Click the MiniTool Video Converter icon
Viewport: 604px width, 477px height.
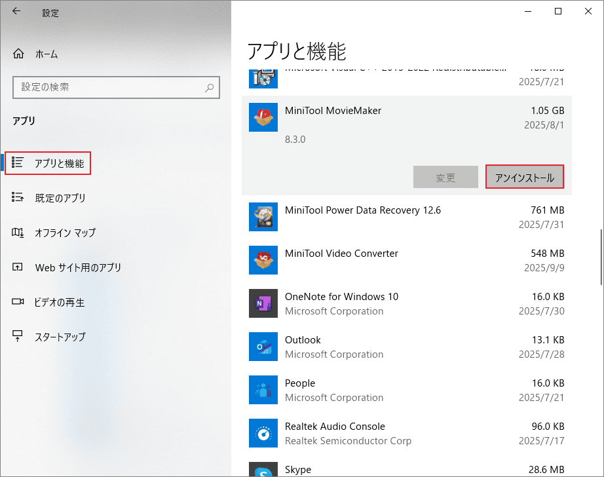(x=263, y=260)
